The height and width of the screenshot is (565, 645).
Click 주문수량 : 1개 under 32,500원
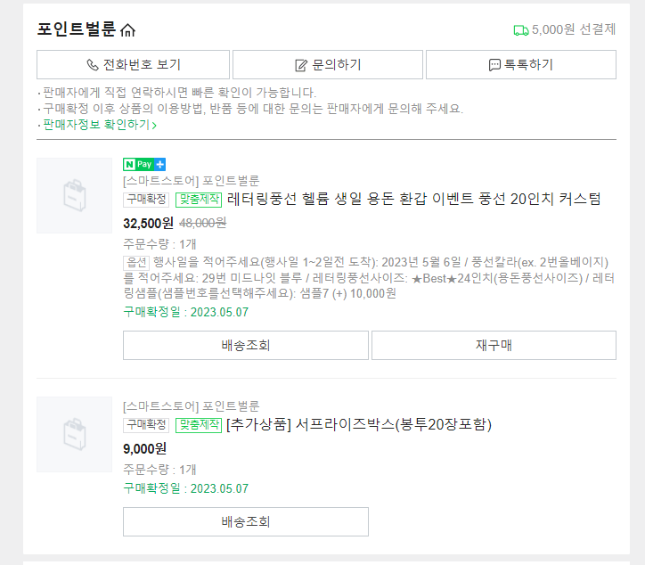coord(159,244)
